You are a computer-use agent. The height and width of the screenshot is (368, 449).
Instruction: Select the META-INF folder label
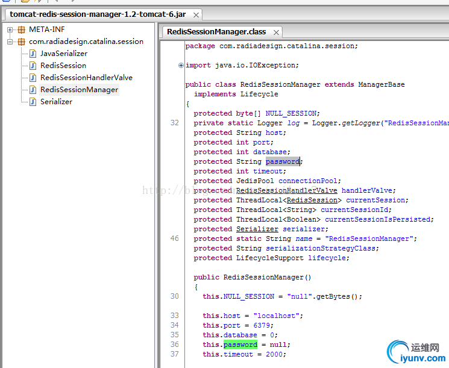click(46, 30)
